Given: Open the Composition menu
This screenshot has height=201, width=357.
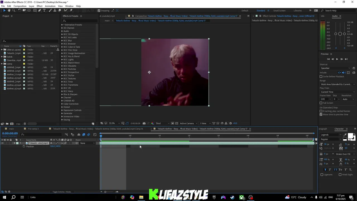Looking at the screenshot, I should [20, 6].
